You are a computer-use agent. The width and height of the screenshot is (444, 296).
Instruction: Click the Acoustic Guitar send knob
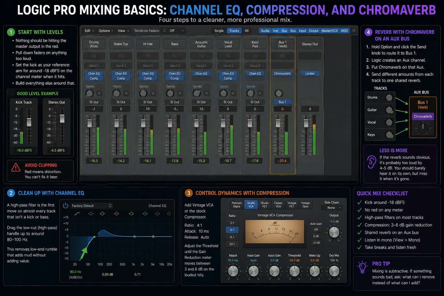197,93
